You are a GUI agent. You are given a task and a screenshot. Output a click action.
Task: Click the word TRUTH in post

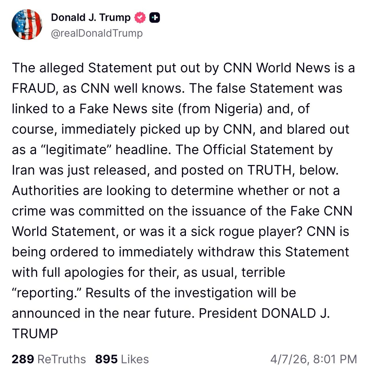pyautogui.click(x=269, y=170)
